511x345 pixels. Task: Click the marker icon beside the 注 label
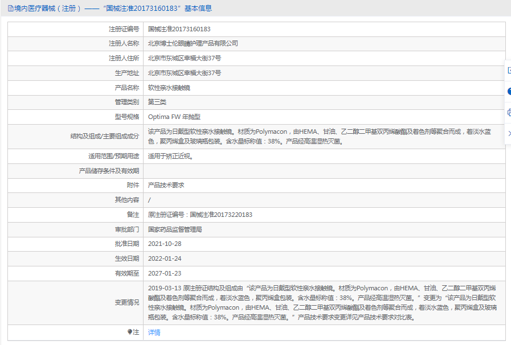[x=130, y=332]
